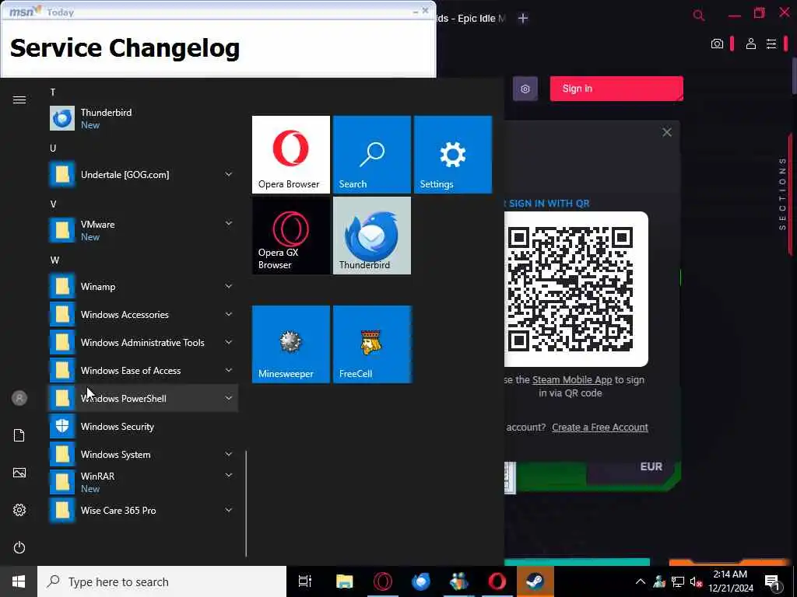Click the muted volume tray icon
The width and height of the screenshot is (797, 597).
pyautogui.click(x=696, y=581)
